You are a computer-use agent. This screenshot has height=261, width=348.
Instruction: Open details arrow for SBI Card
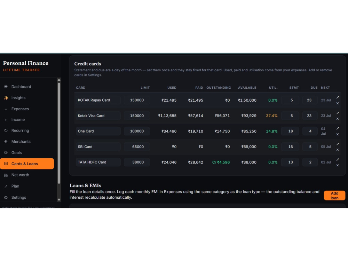(338, 144)
